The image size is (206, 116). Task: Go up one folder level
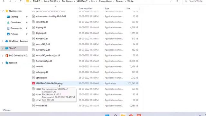[x=21, y=1]
